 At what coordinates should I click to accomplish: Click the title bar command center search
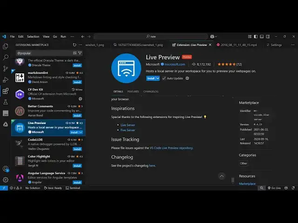[x=151, y=36]
